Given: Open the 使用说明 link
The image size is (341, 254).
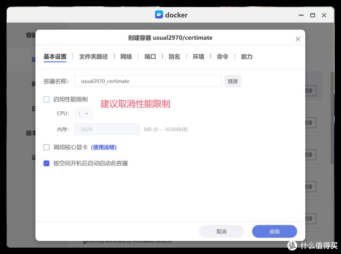Looking at the screenshot, I should point(104,147).
